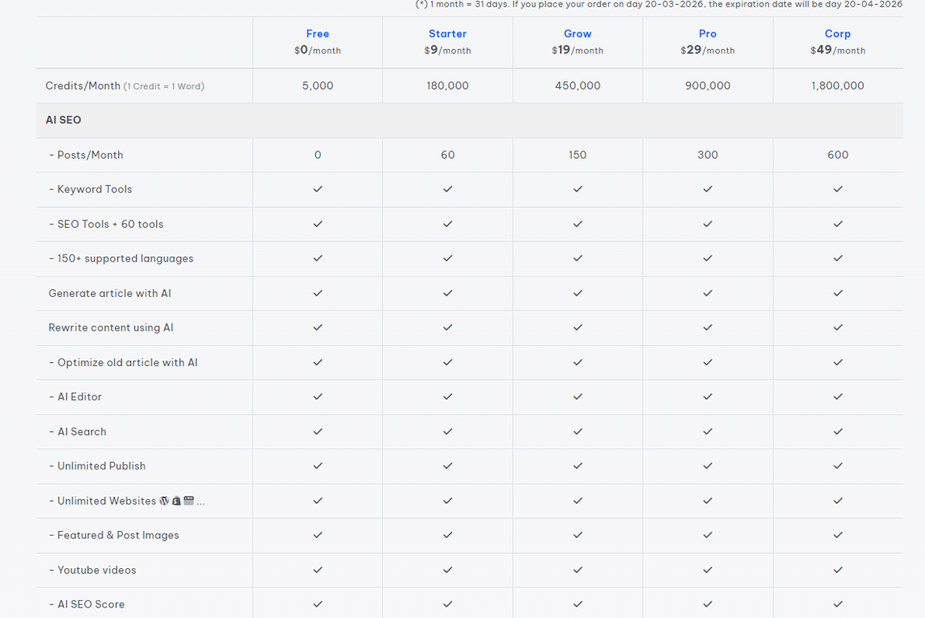This screenshot has height=618, width=925.
Task: Click the 150+ supported languages checkmark under Grow
Action: pyautogui.click(x=578, y=258)
